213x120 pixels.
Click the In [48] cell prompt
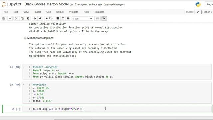pos(16,67)
